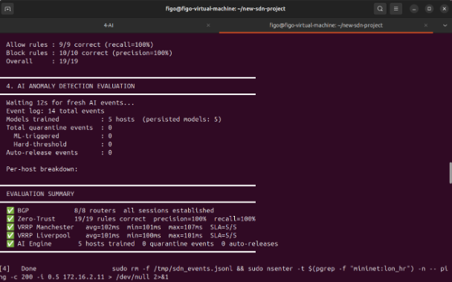Click the 'Models trained' line
452x282 pixels.
(x=114, y=119)
